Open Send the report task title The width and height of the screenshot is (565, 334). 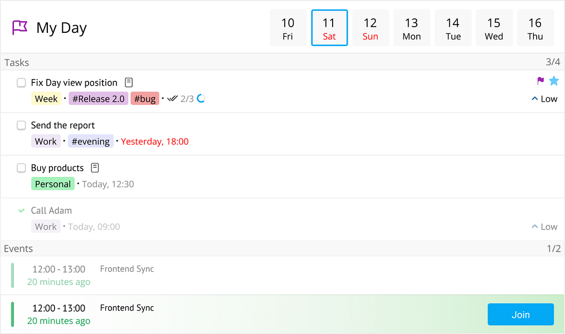pos(63,125)
